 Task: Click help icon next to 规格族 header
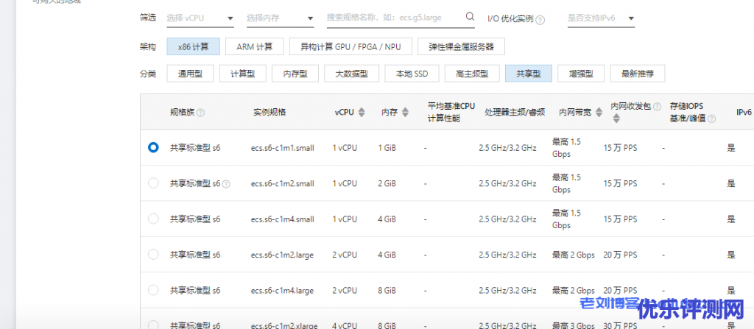coord(200,113)
